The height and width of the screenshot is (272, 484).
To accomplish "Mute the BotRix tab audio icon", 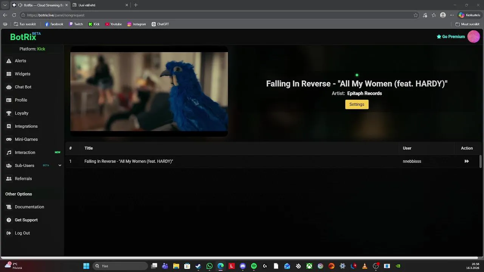I will click(x=20, y=5).
